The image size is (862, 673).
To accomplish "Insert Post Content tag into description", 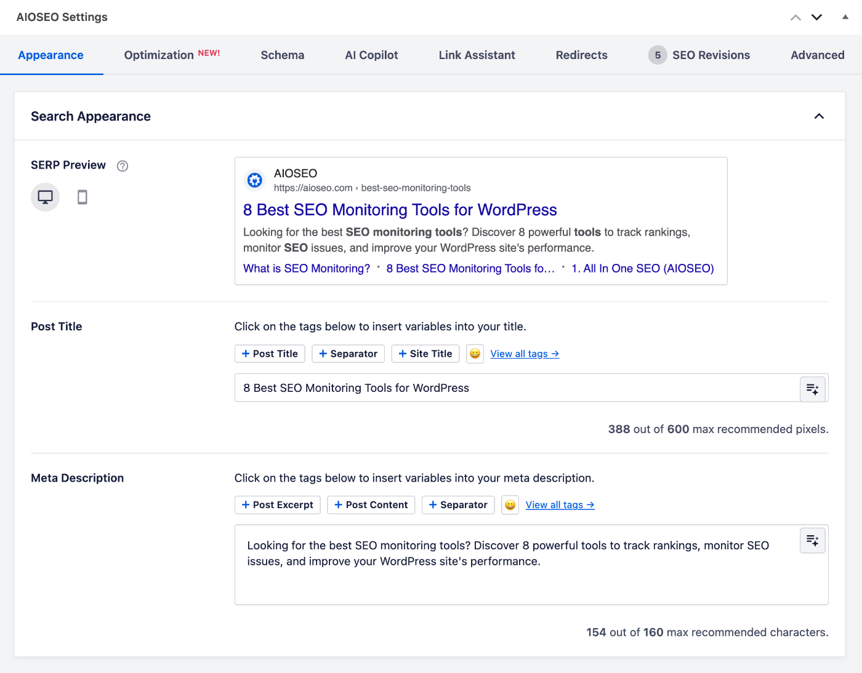I will click(x=371, y=505).
